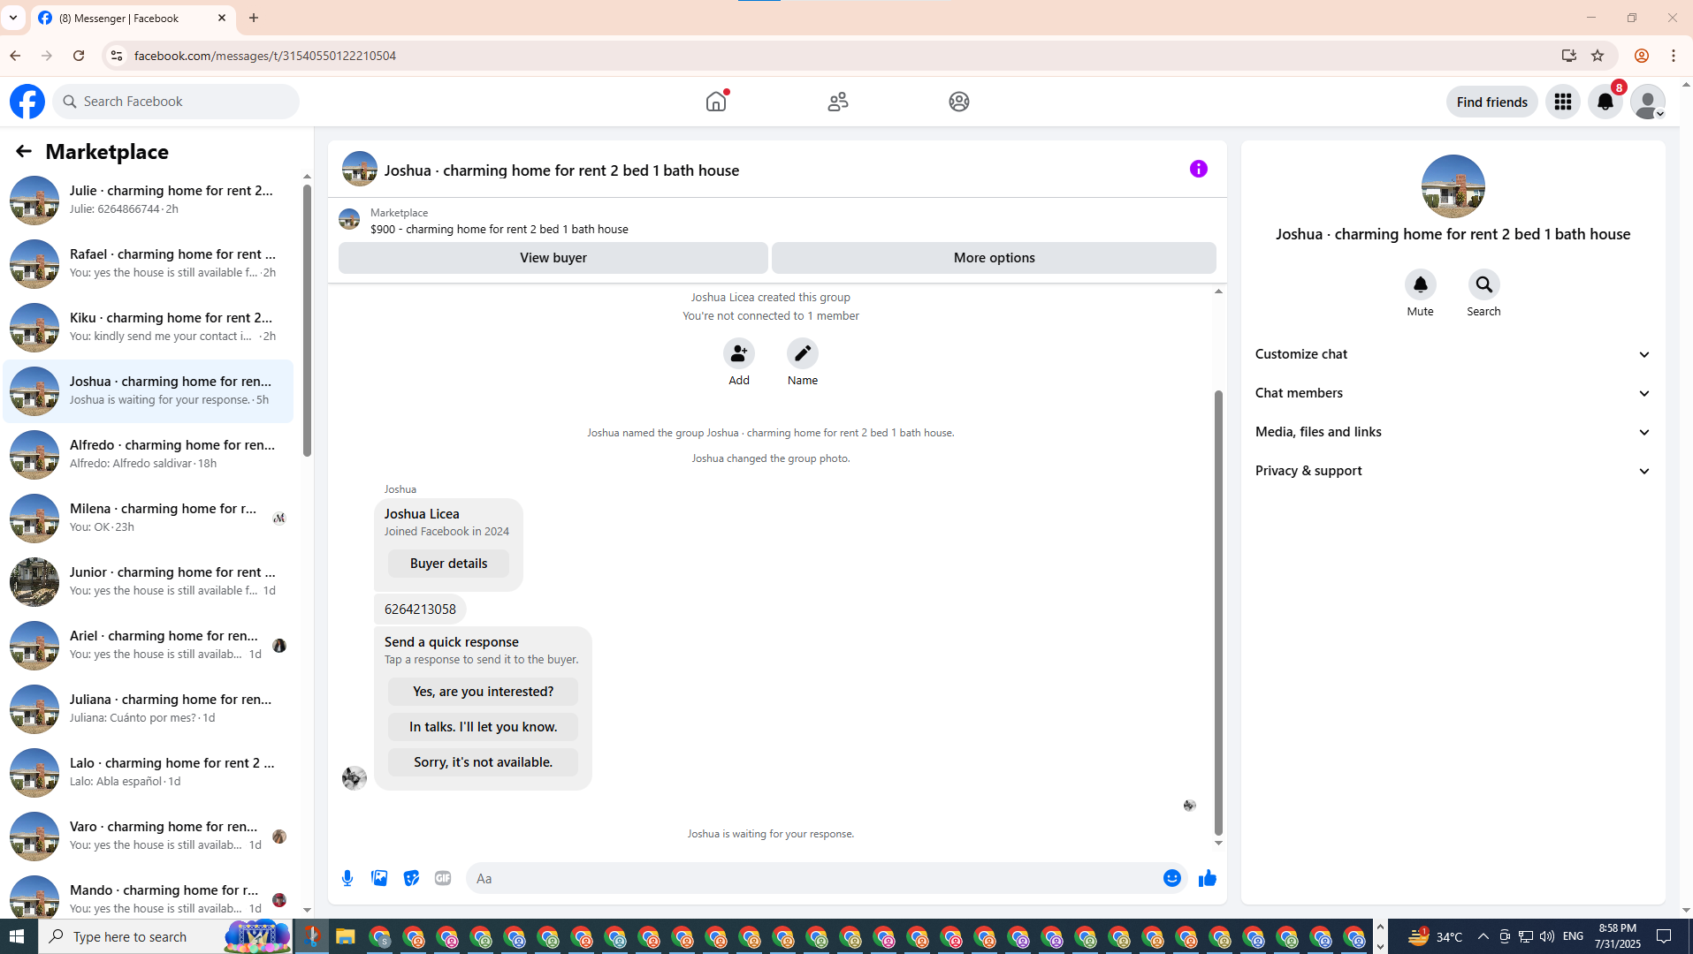Open a new browser tab
Screen dimensions: 1693x954
(254, 18)
